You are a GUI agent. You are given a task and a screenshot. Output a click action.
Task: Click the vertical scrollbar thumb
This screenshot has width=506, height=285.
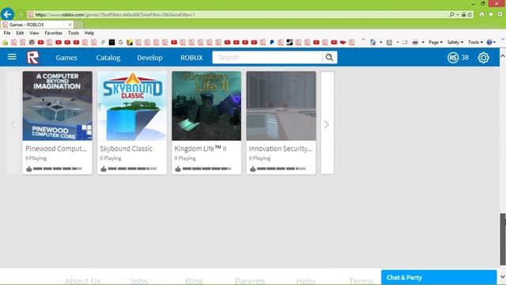click(503, 238)
